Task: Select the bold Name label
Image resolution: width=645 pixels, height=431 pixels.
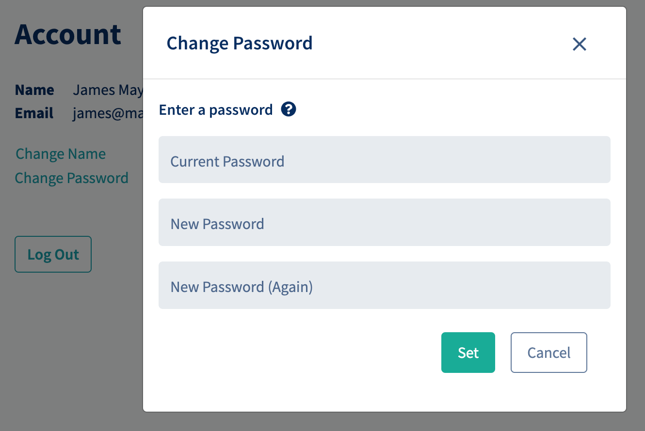Action: point(34,90)
